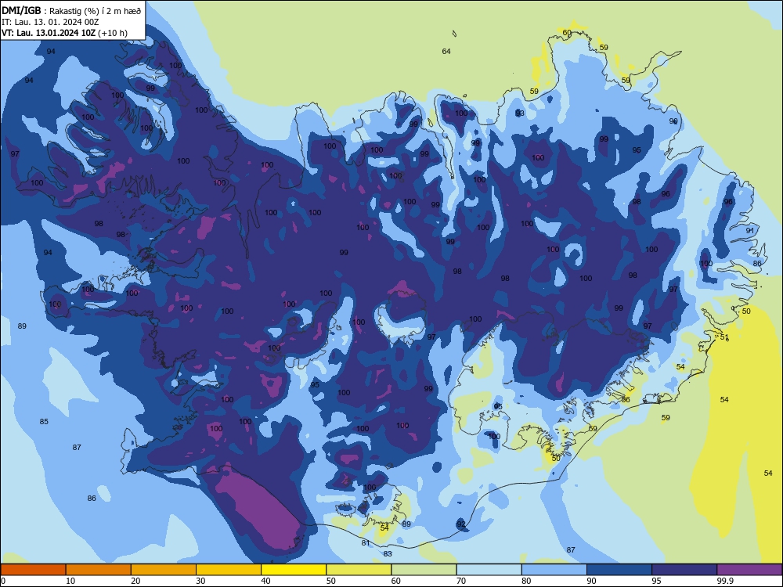Click the '51' humidity value in the southeast
This screenshot has width=783, height=587.
tap(724, 337)
